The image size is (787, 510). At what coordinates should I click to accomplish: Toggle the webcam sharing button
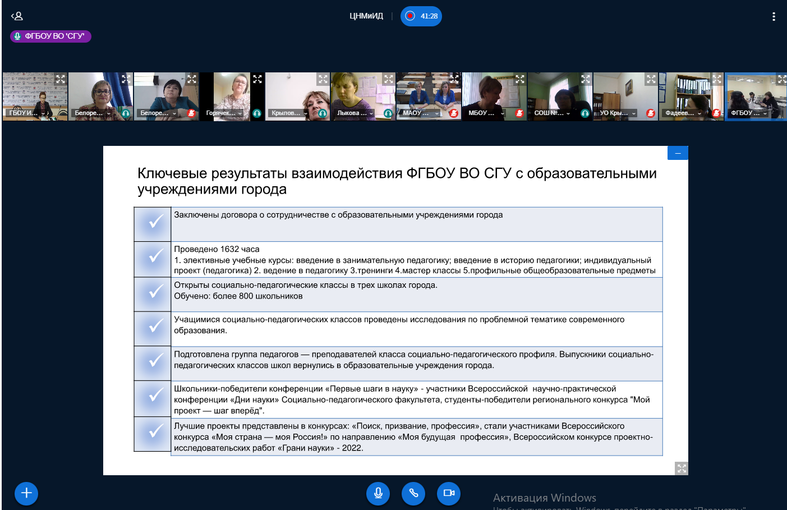pyautogui.click(x=449, y=493)
